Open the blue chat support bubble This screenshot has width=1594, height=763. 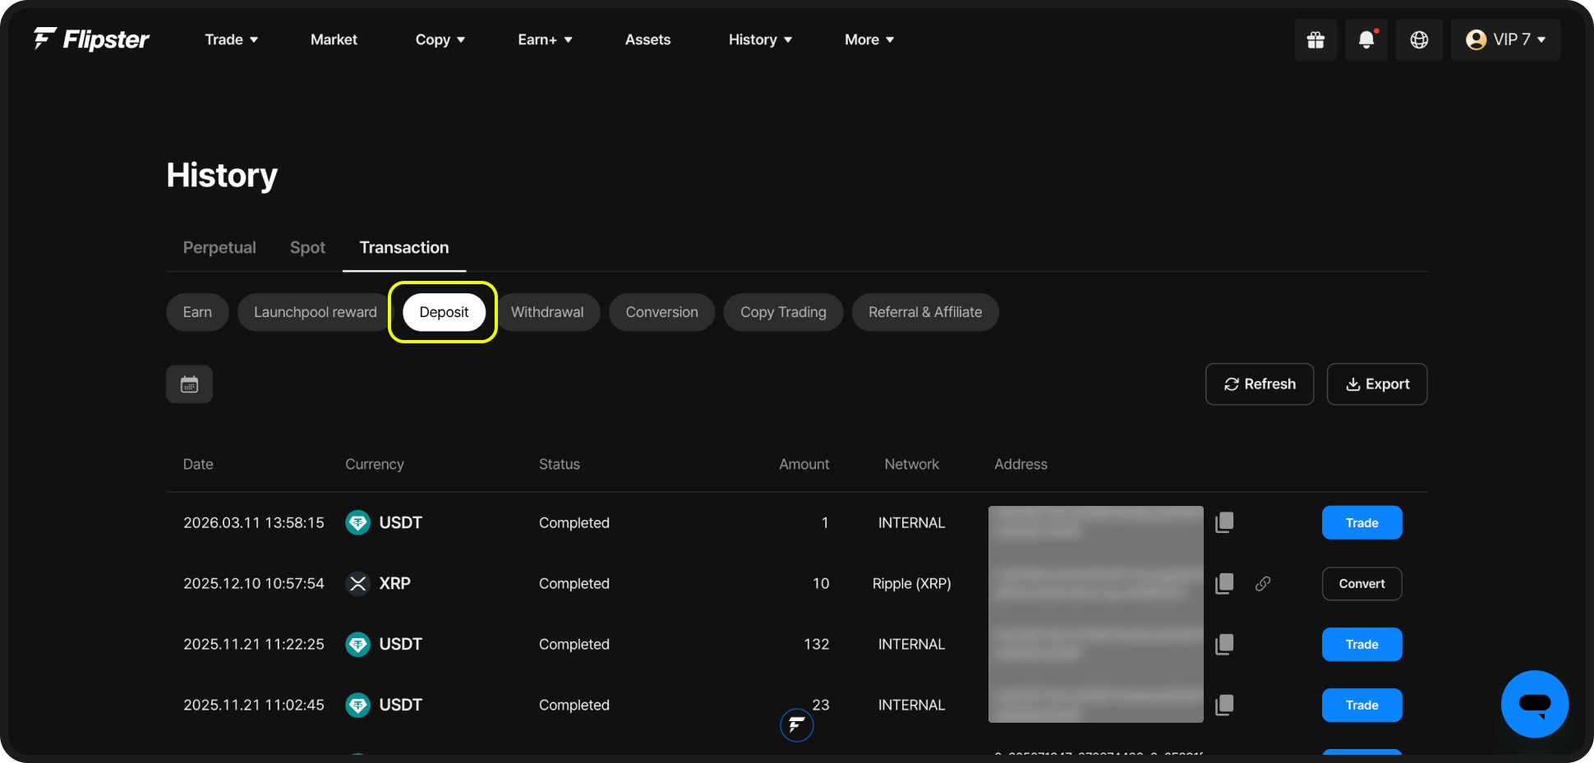pyautogui.click(x=1534, y=704)
